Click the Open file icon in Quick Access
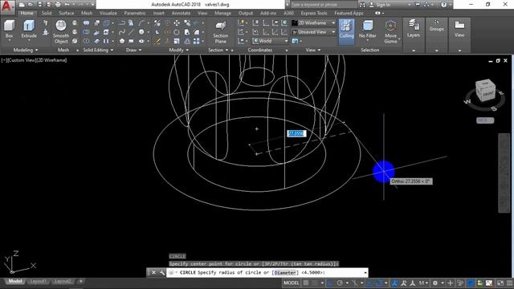Screen dimensions: 514x289 [31, 5]
